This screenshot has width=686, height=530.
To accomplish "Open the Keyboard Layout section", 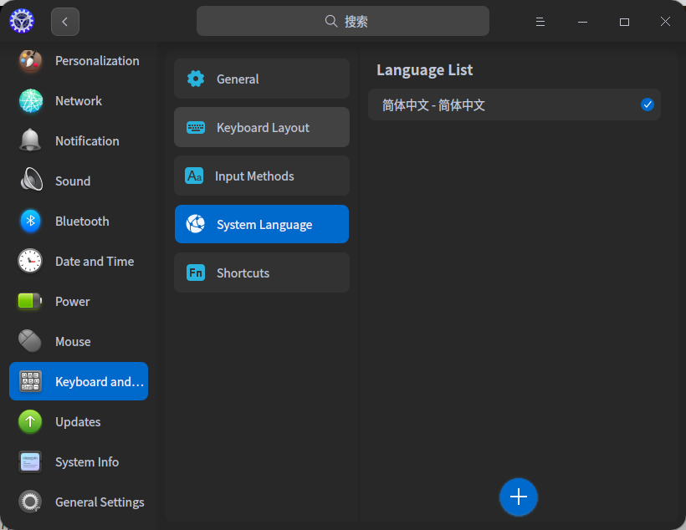I will [261, 128].
